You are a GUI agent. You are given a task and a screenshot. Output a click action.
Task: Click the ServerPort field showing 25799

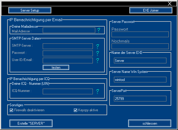point(140,98)
